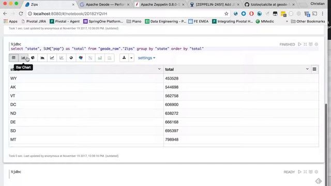
Task: Open the total column header menu
Action: 307,69
